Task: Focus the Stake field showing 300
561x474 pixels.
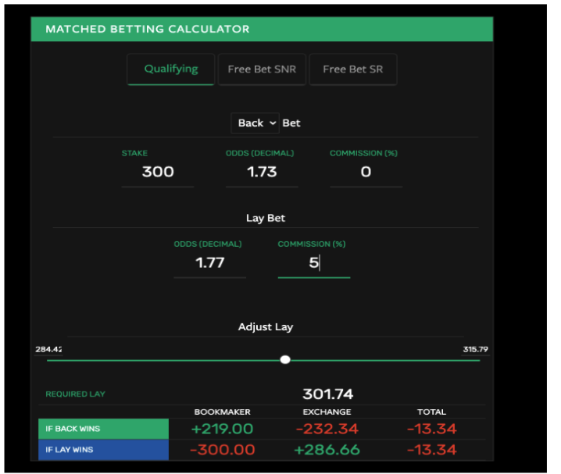Action: coord(158,172)
